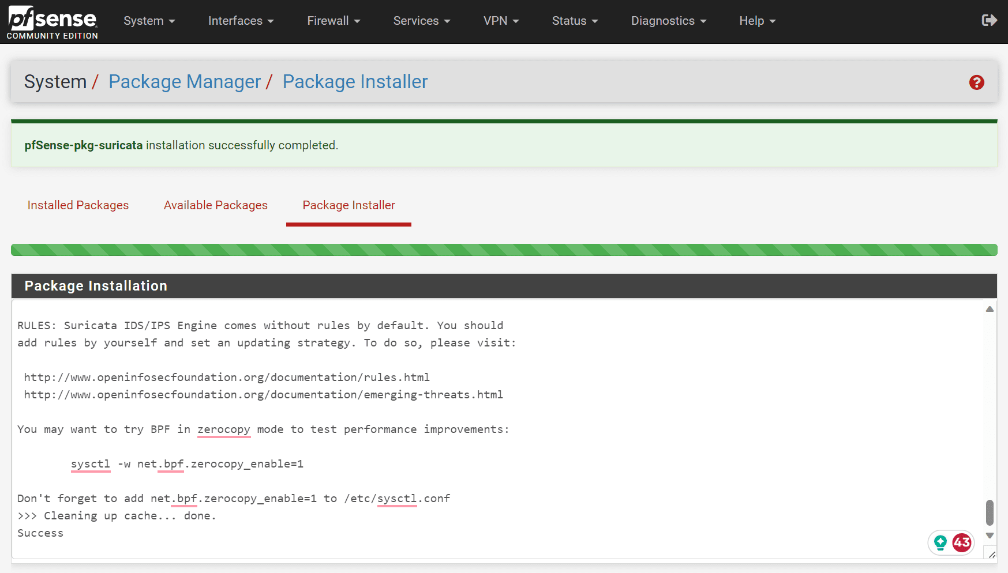This screenshot has width=1008, height=573.
Task: Expand the Firewall dropdown menu
Action: (x=333, y=21)
